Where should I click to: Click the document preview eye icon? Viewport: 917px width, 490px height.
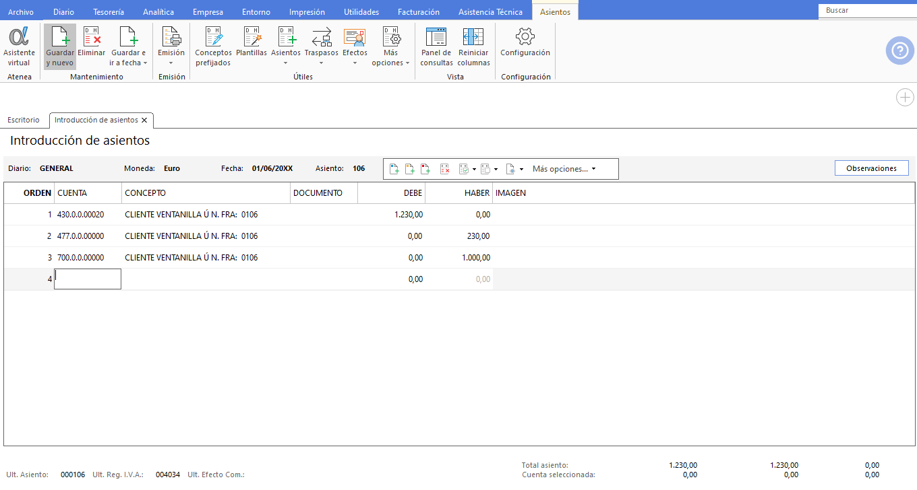point(511,169)
